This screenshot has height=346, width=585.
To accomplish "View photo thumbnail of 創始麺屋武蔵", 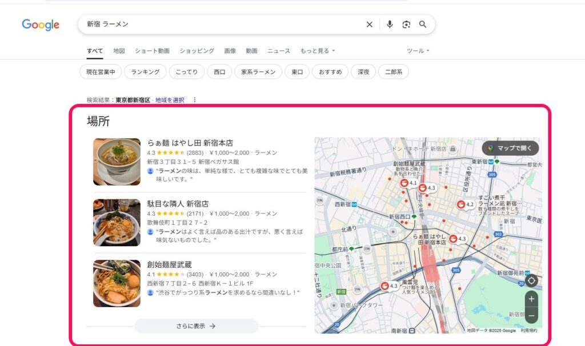I will 117,283.
